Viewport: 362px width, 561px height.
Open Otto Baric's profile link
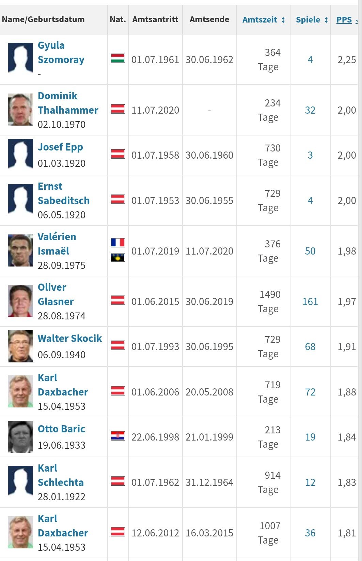pyautogui.click(x=61, y=429)
